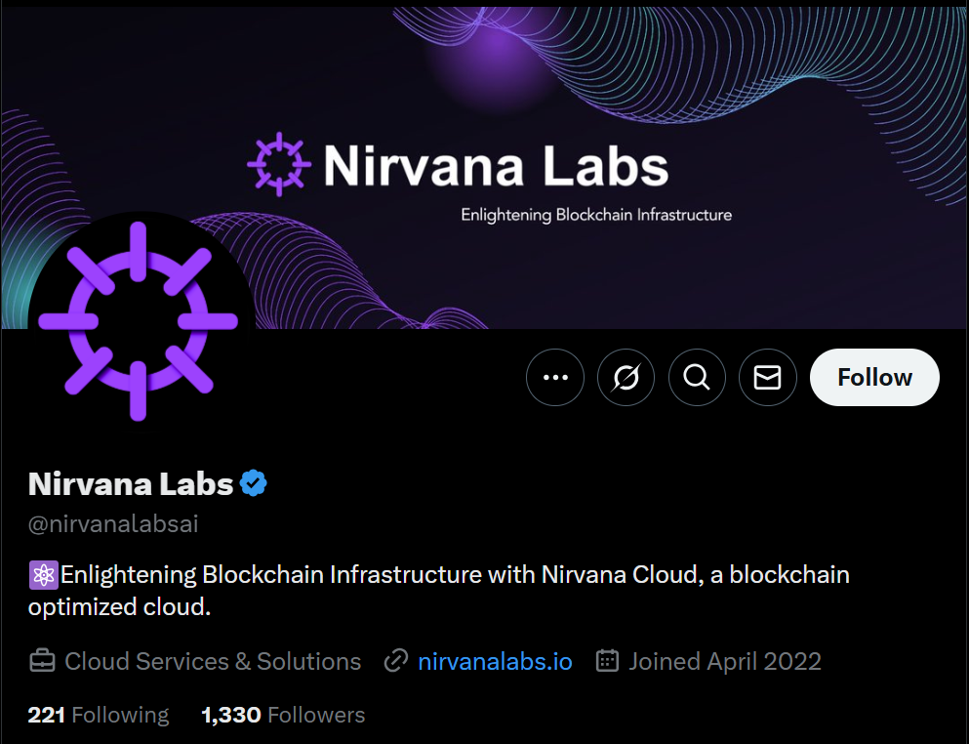Follow Nirvana Labs
The height and width of the screenshot is (744, 969).
click(873, 377)
